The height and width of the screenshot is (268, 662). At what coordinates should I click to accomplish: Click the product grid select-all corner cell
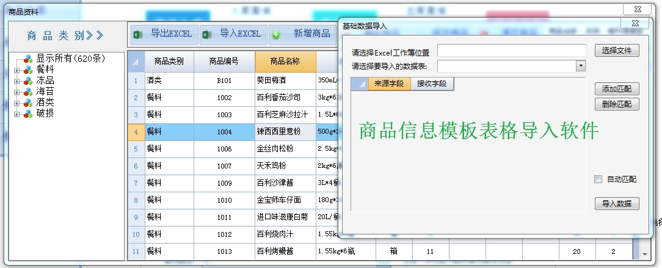point(136,62)
